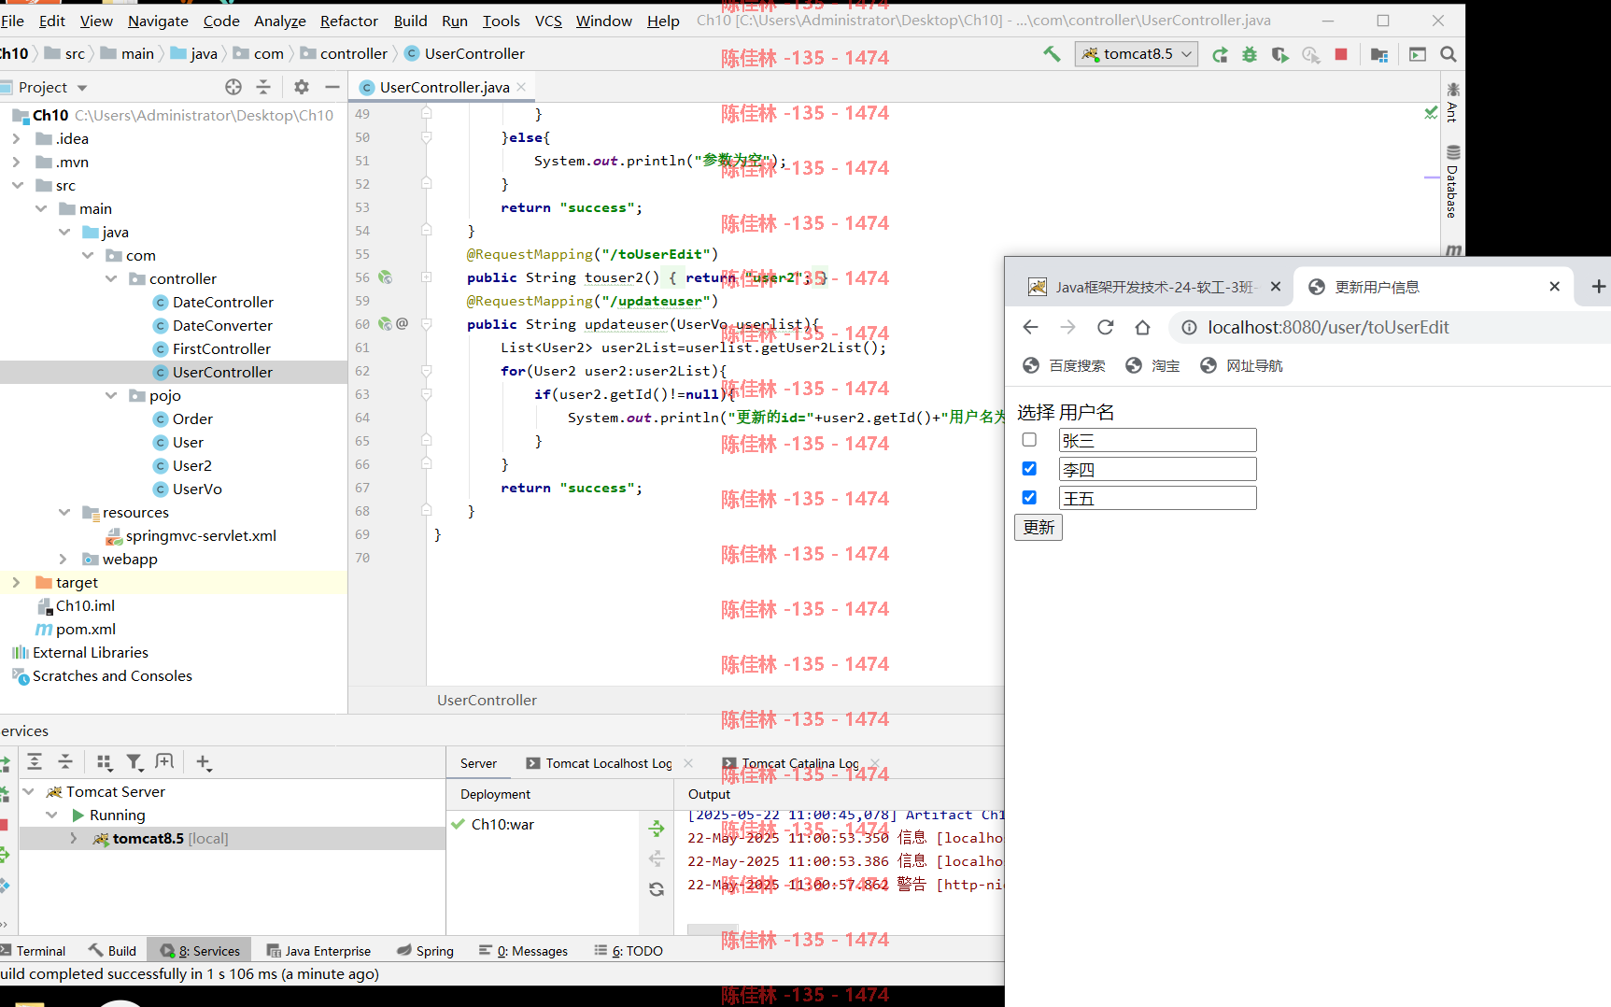Open tomcat8.5 run configuration dropdown

click(1137, 54)
